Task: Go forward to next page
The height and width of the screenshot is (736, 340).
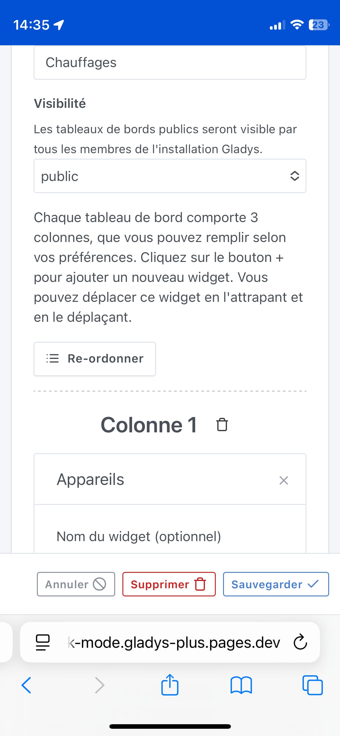Action: click(x=99, y=685)
